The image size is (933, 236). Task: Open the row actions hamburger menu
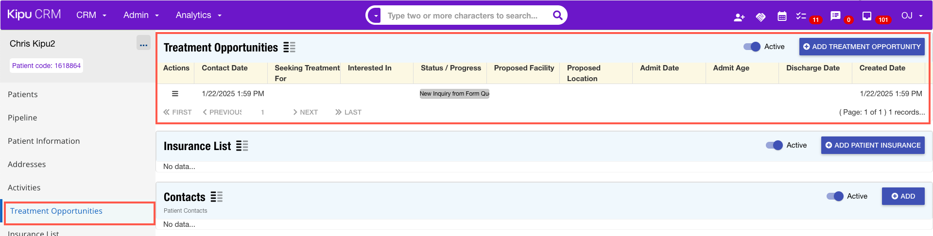(175, 94)
